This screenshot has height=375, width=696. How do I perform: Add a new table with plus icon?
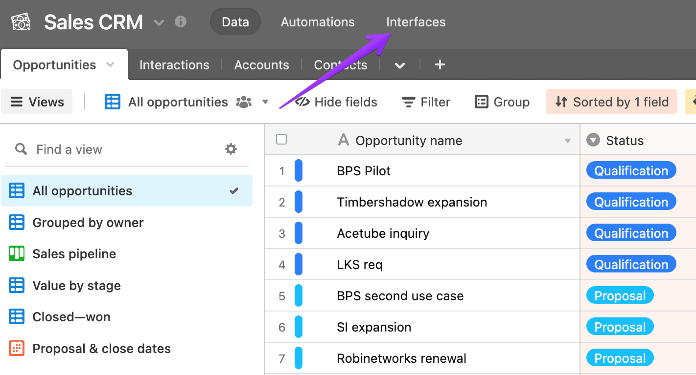click(x=440, y=64)
